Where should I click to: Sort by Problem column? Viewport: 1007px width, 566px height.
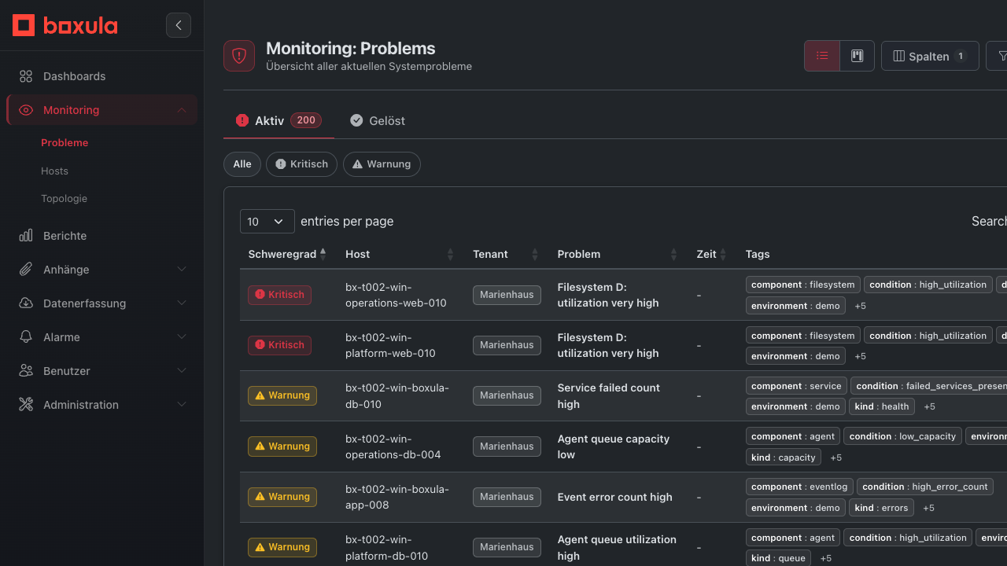coord(618,254)
